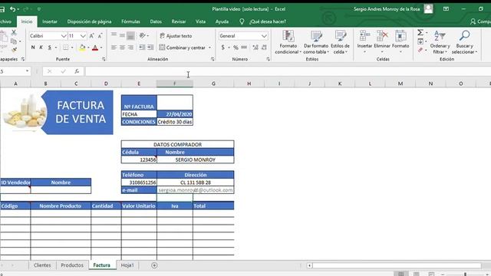The height and width of the screenshot is (276, 491).
Task: Open the Name Box dropdown arrow
Action: point(28,71)
